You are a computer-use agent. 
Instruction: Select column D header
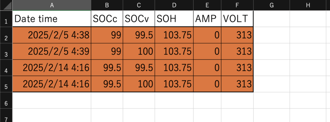[x=174, y=5]
